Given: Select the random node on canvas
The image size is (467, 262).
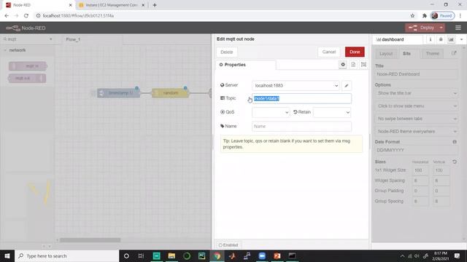Looking at the screenshot, I should coord(170,93).
